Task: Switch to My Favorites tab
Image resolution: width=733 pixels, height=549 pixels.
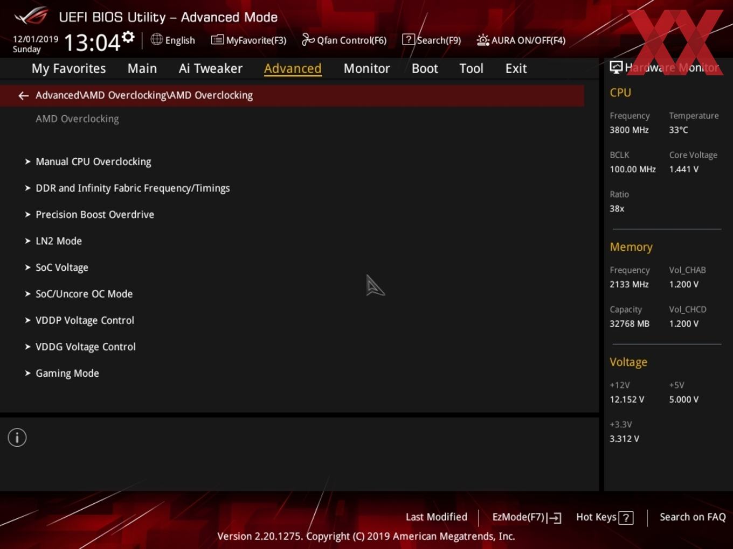Action: (68, 68)
